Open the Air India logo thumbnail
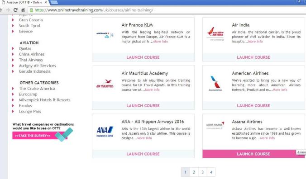The height and width of the screenshot is (179, 306). click(215, 34)
